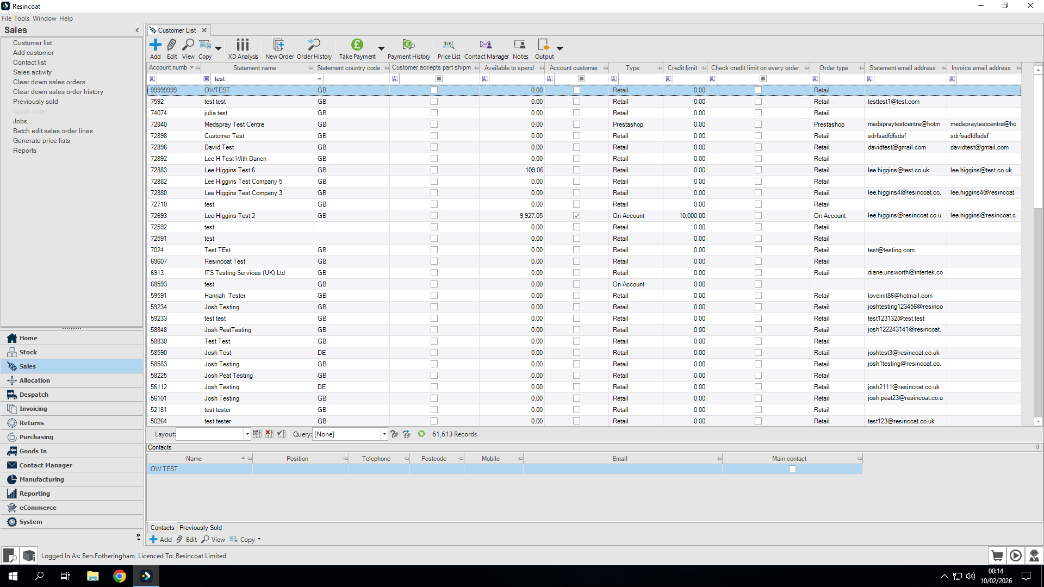1044x587 pixels.
Task: Expand the Output dropdown arrow
Action: (x=560, y=48)
